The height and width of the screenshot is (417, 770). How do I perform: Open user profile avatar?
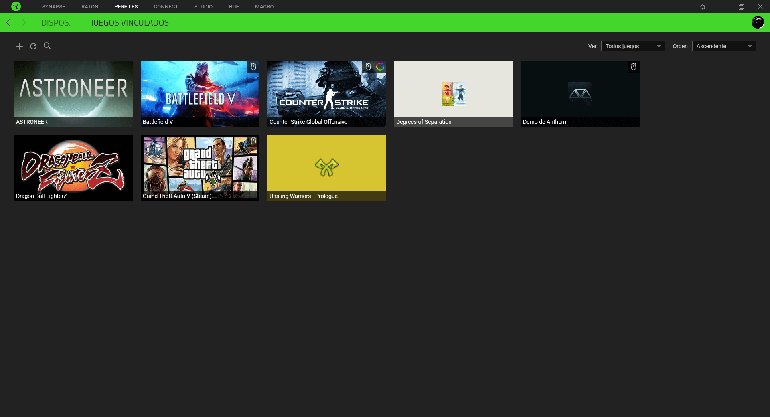[x=758, y=22]
